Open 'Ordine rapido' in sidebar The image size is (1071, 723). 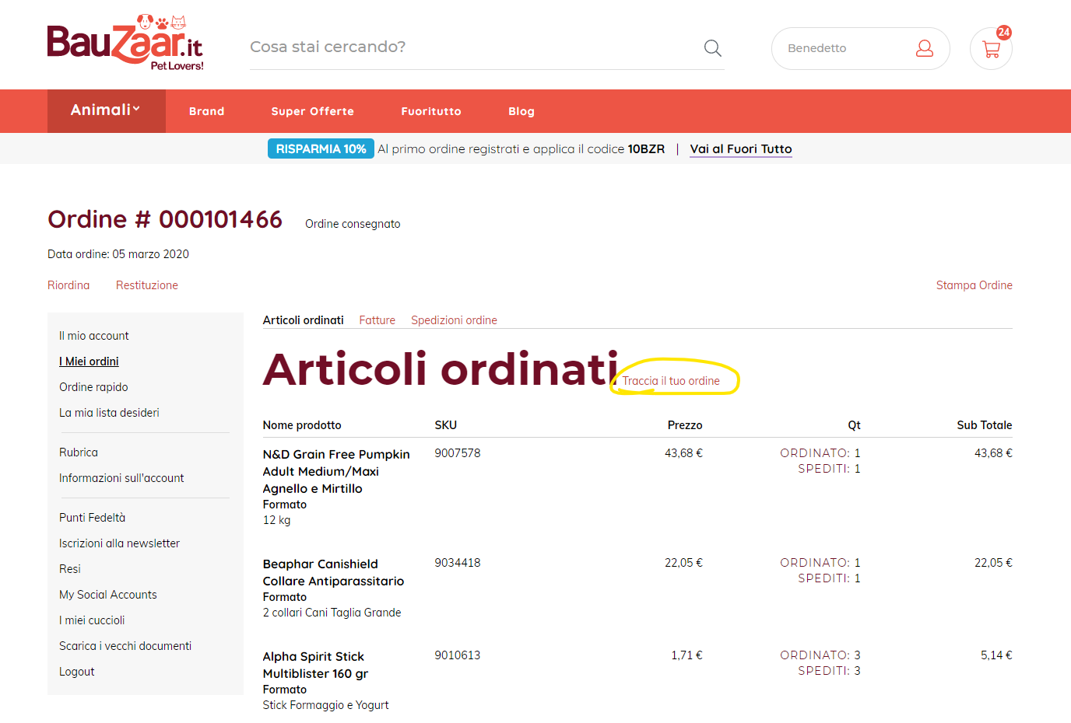[x=93, y=387]
